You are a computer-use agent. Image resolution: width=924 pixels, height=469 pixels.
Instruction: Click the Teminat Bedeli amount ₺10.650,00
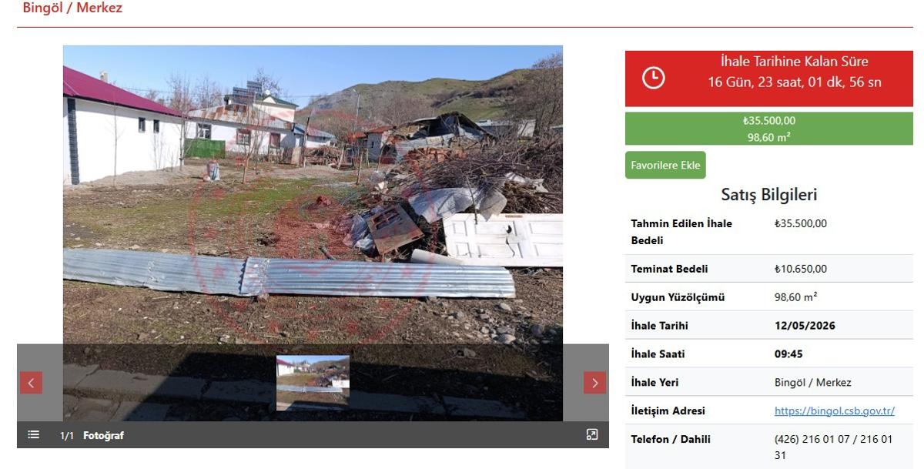(x=801, y=269)
